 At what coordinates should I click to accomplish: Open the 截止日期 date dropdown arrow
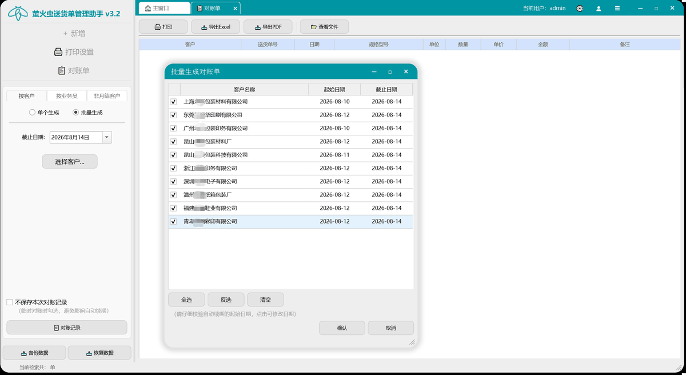tap(107, 137)
